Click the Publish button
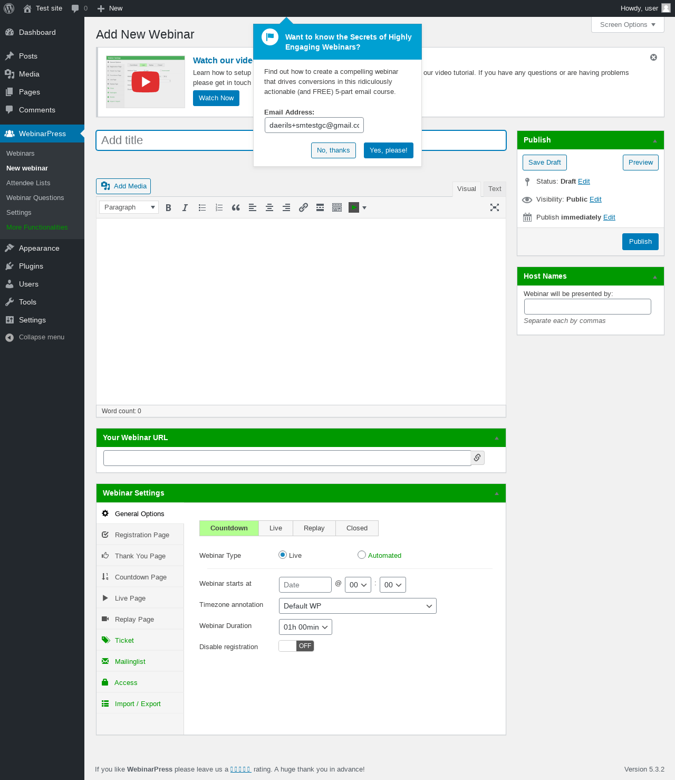This screenshot has width=675, height=780. pyautogui.click(x=640, y=242)
